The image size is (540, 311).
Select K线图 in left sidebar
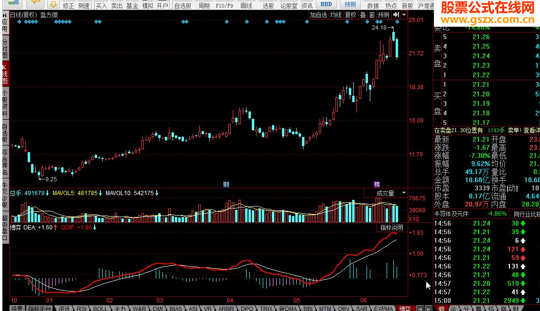[x=5, y=73]
